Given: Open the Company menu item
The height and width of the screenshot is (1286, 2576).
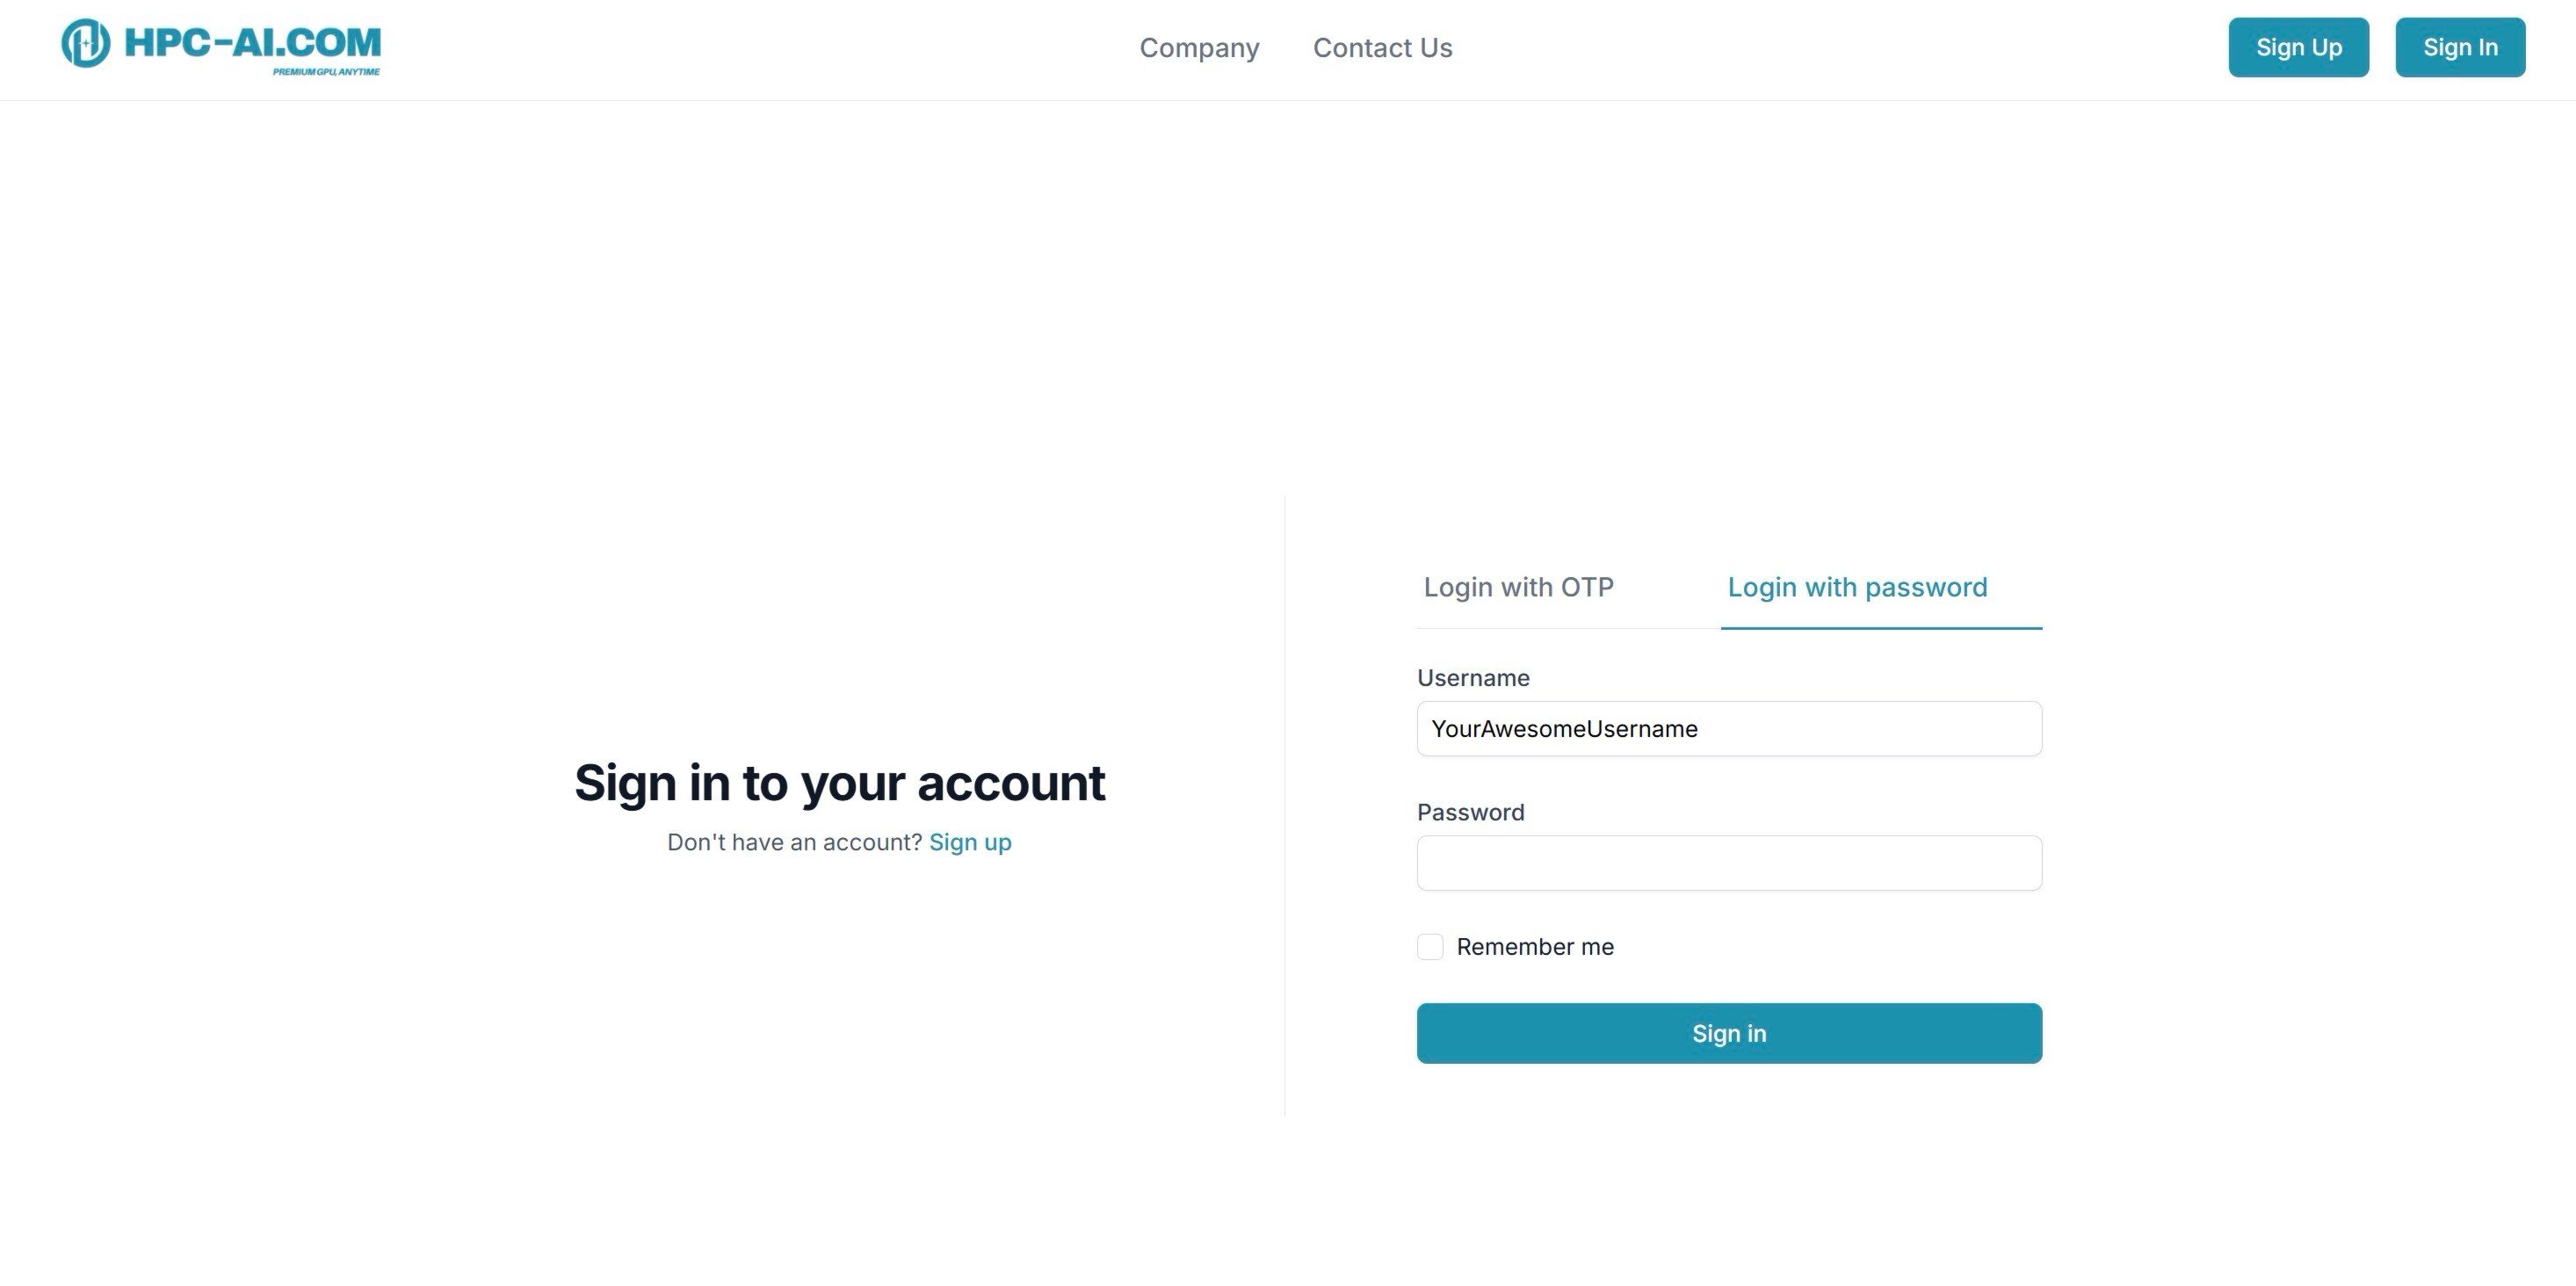Looking at the screenshot, I should (1199, 48).
